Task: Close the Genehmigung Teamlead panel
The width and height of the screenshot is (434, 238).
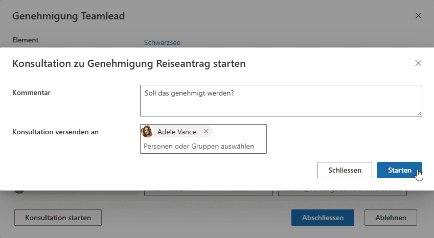Action: [x=418, y=16]
